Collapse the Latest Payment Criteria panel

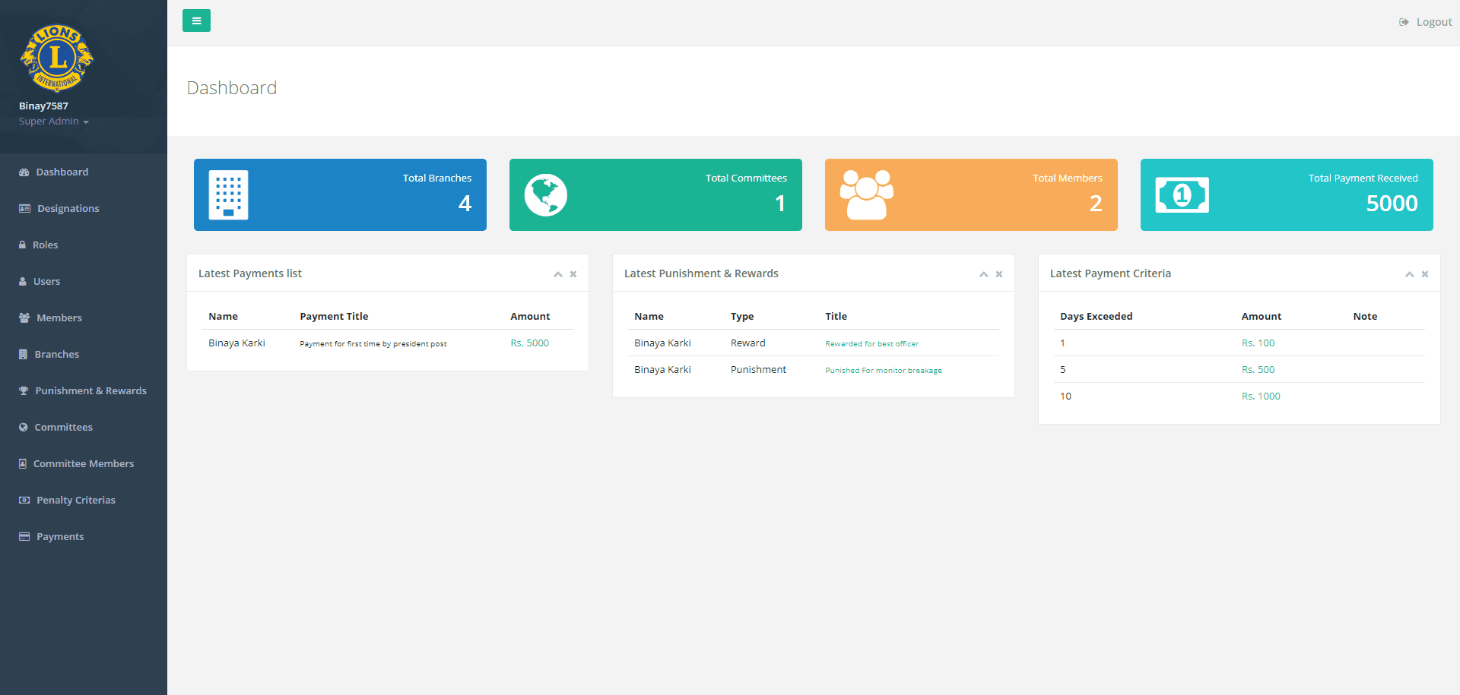click(x=1410, y=274)
